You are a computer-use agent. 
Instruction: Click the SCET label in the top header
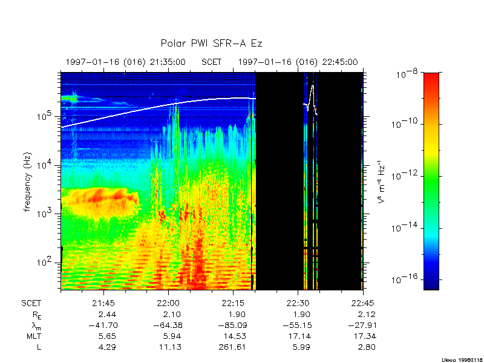[x=211, y=62]
